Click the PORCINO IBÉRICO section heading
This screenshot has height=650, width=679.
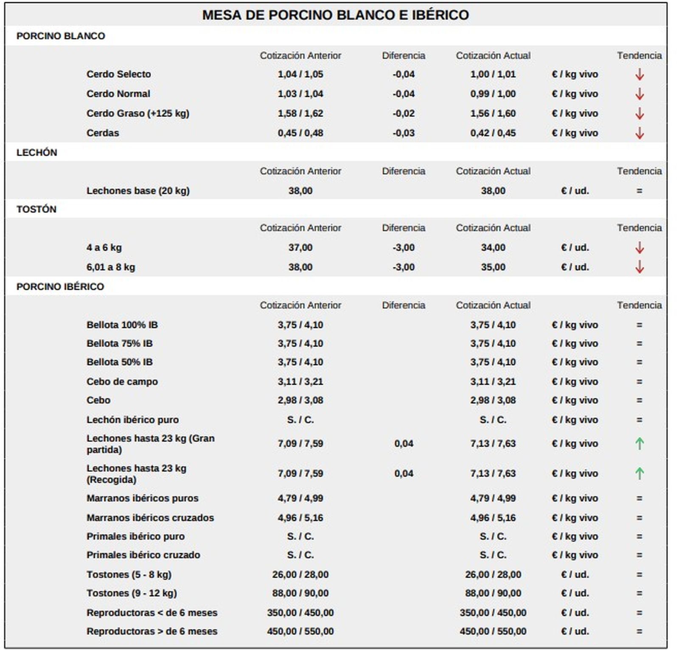coord(60,287)
